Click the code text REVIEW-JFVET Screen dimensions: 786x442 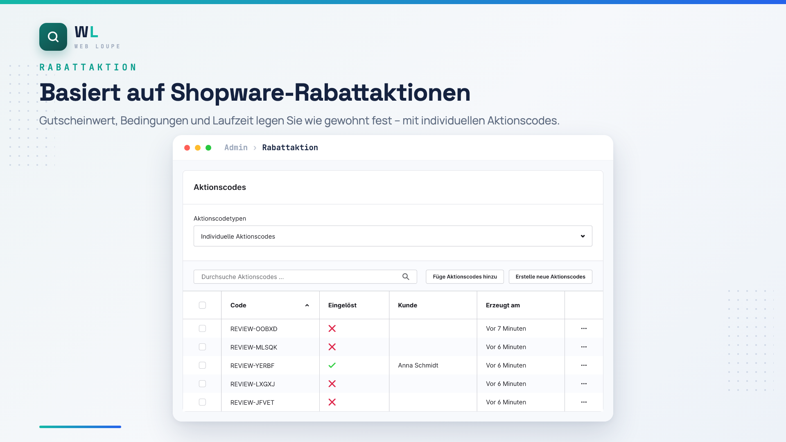(x=252, y=403)
